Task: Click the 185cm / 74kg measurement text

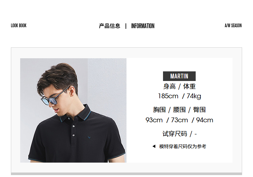Action: [x=179, y=96]
